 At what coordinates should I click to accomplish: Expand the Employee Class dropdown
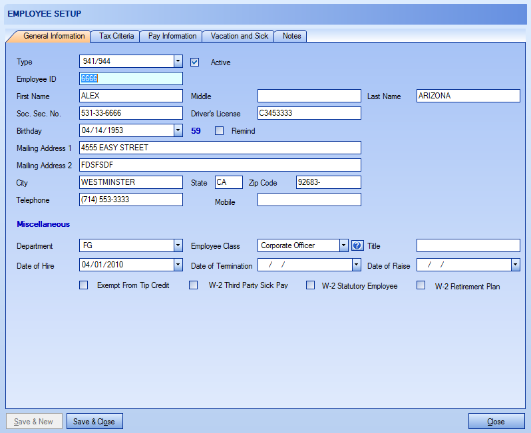pyautogui.click(x=344, y=245)
